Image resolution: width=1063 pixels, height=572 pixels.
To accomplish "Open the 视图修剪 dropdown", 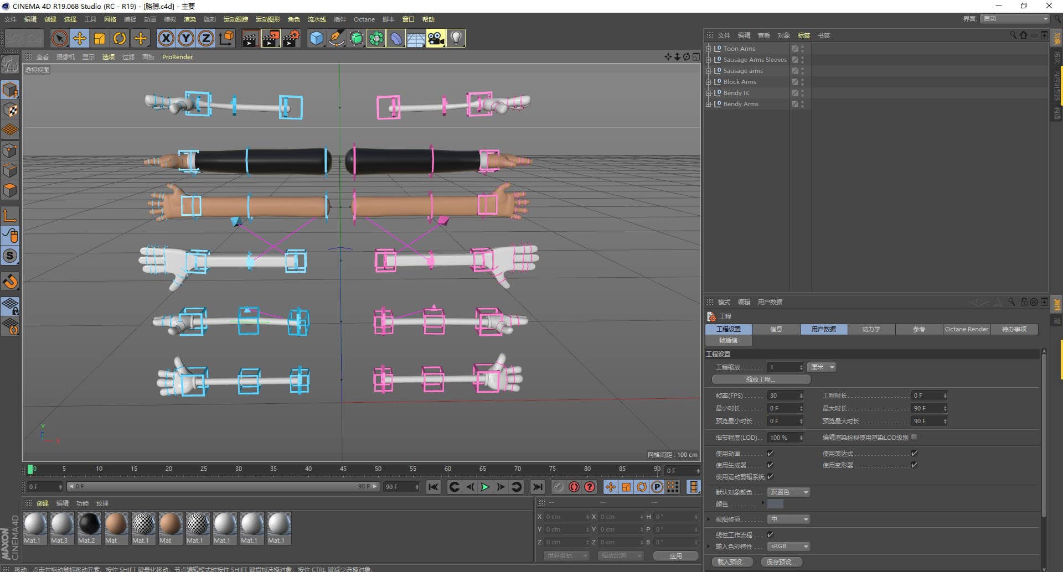I will point(789,519).
